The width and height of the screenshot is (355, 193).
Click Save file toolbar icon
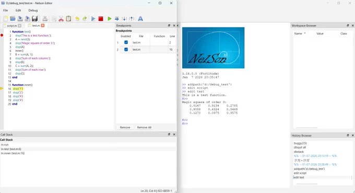(x=20, y=19)
